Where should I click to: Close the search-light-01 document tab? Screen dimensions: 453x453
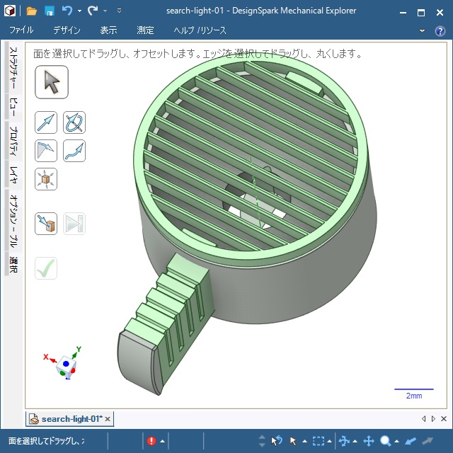tap(108, 419)
